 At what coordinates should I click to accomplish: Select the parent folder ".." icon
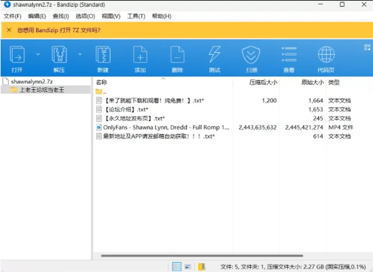click(99, 91)
